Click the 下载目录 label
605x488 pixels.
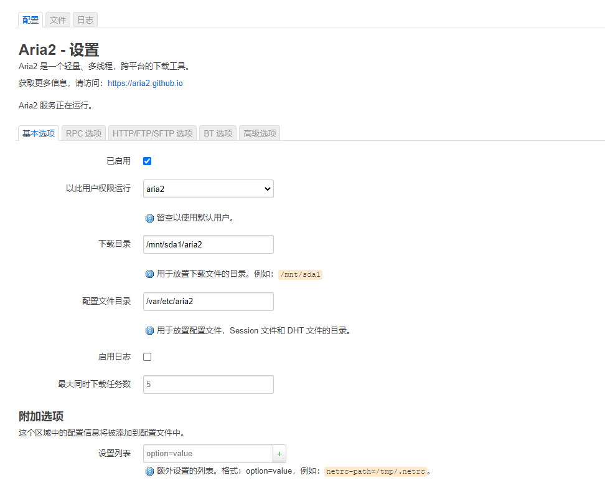[x=115, y=244]
